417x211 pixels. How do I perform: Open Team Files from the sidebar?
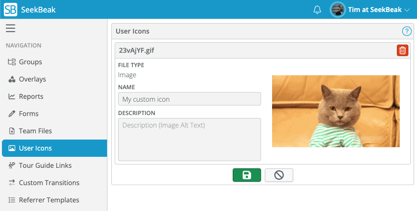[35, 131]
